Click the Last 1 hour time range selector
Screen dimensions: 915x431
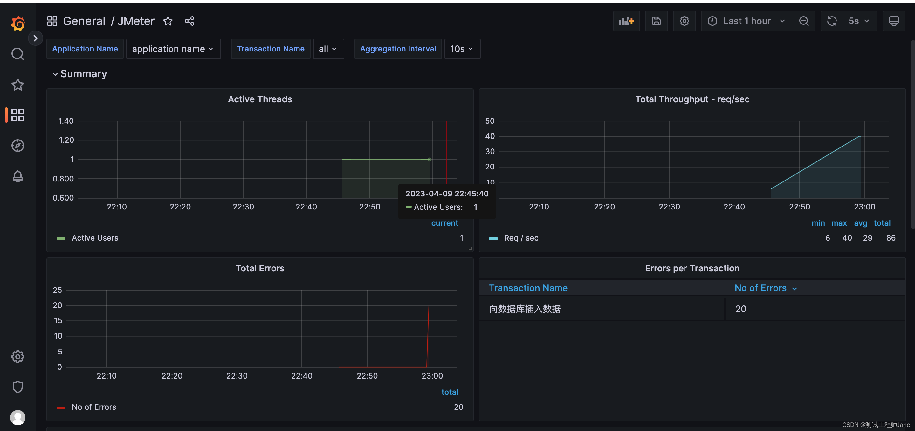pyautogui.click(x=745, y=21)
